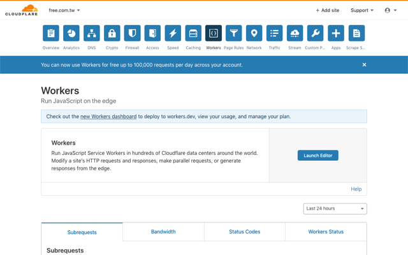Open the Apps plus icon
Viewport: 408px width, 255px height.
point(336,33)
